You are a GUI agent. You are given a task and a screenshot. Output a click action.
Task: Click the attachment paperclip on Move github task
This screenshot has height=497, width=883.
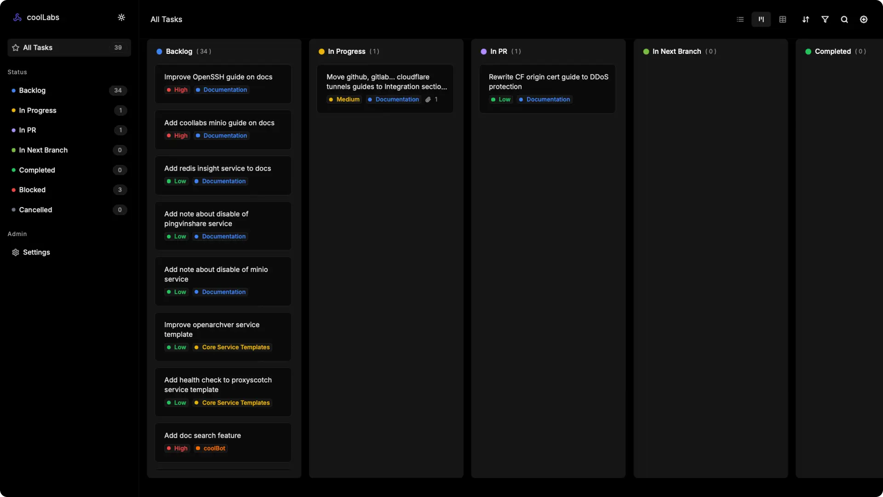coord(428,99)
